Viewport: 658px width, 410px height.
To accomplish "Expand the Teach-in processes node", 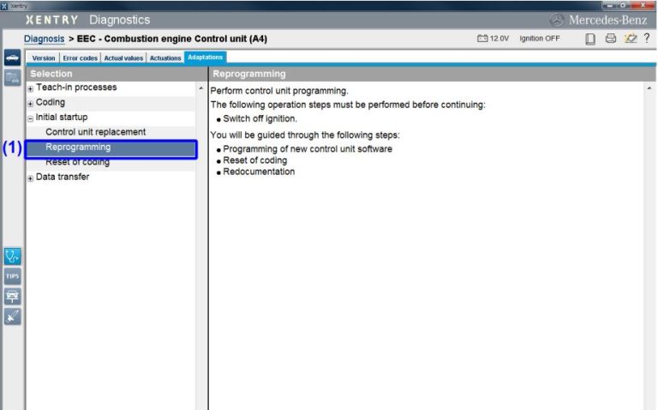I will pos(31,88).
